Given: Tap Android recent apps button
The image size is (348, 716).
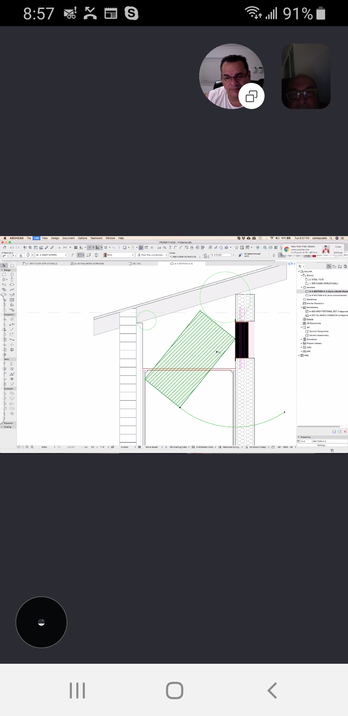Looking at the screenshot, I should pyautogui.click(x=77, y=690).
